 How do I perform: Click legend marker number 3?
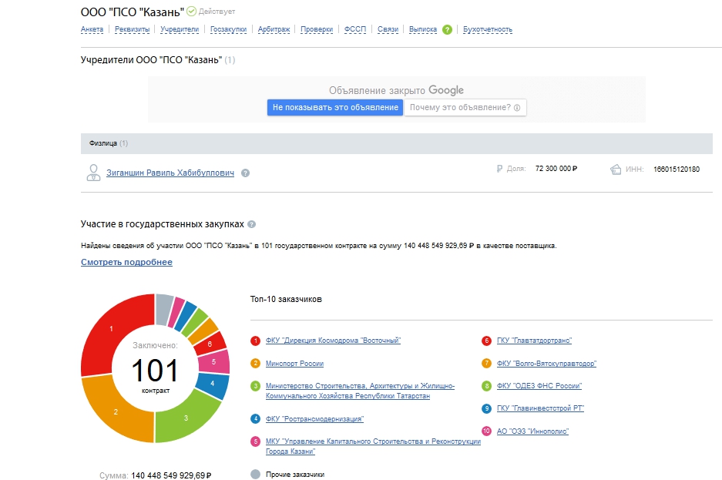click(255, 386)
